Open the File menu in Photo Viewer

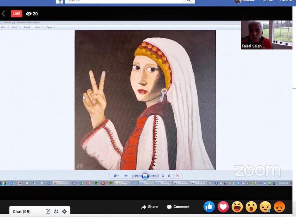[5, 27]
